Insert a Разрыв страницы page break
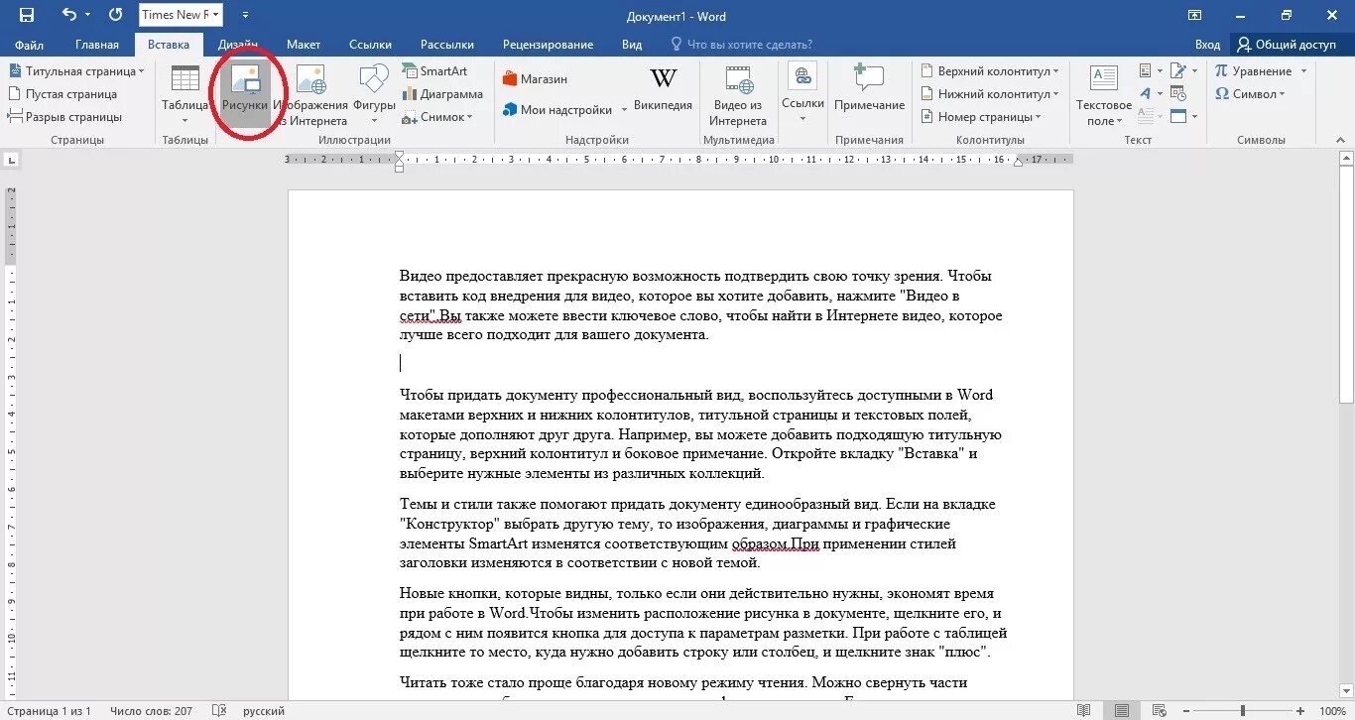1355x720 pixels. click(x=64, y=117)
